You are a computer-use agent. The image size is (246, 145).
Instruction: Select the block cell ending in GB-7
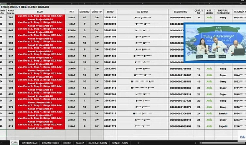40,69
